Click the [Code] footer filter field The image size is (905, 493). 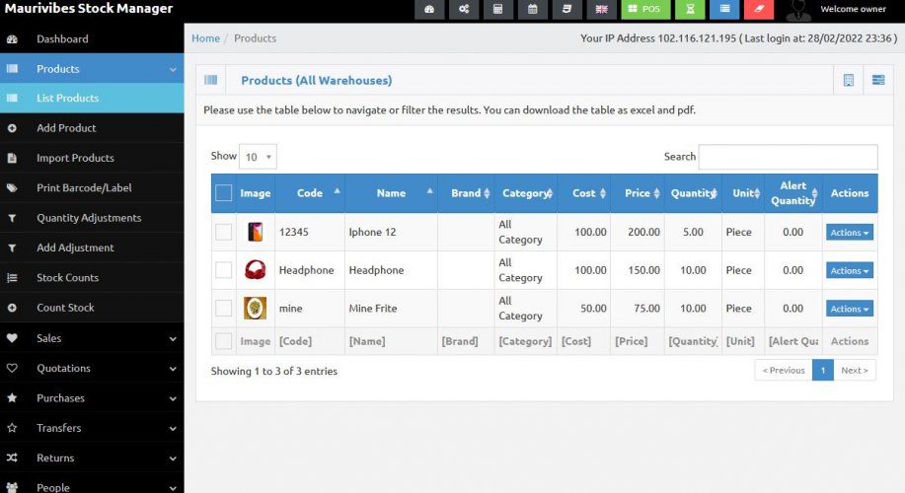309,341
